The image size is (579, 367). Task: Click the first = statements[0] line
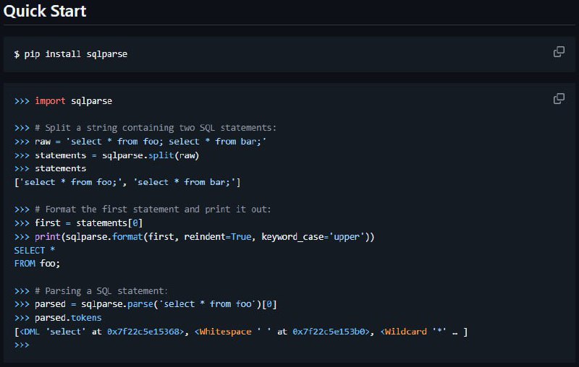click(78, 223)
